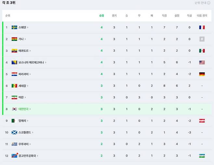Expand 스코틀랜드 via its chevron
The width and height of the screenshot is (214, 165).
coord(33,132)
